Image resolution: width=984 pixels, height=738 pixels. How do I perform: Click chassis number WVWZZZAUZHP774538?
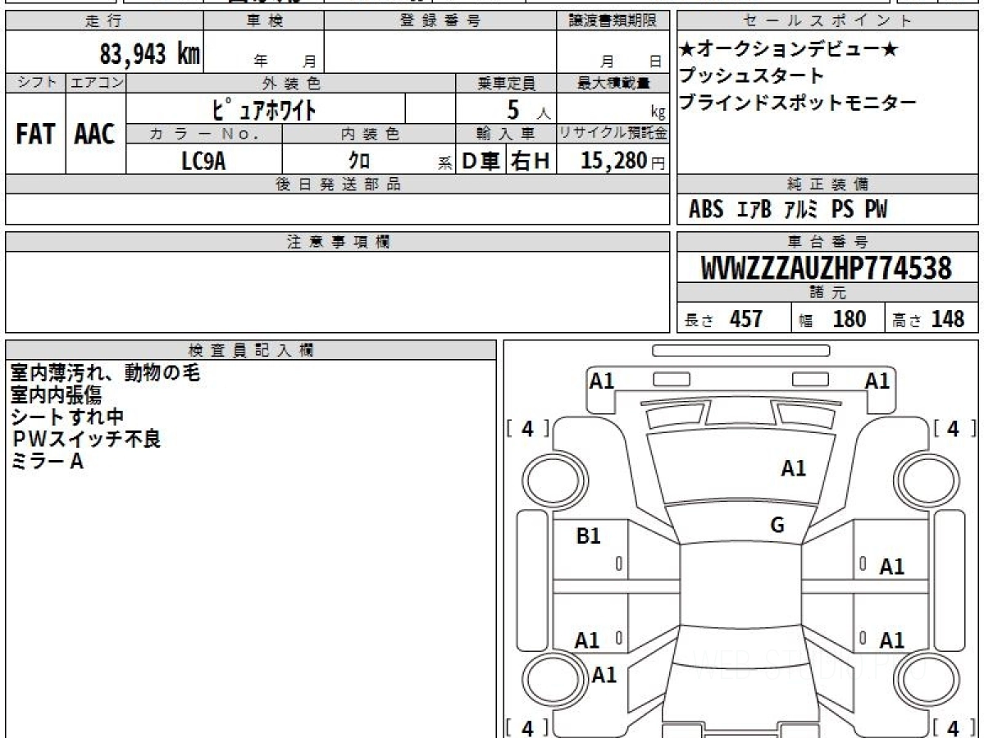point(827,268)
